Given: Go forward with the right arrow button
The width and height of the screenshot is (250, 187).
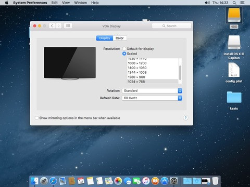Looking at the screenshot, I should coord(58,26).
